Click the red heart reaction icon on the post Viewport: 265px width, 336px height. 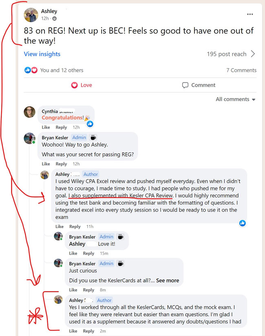[x=34, y=70]
